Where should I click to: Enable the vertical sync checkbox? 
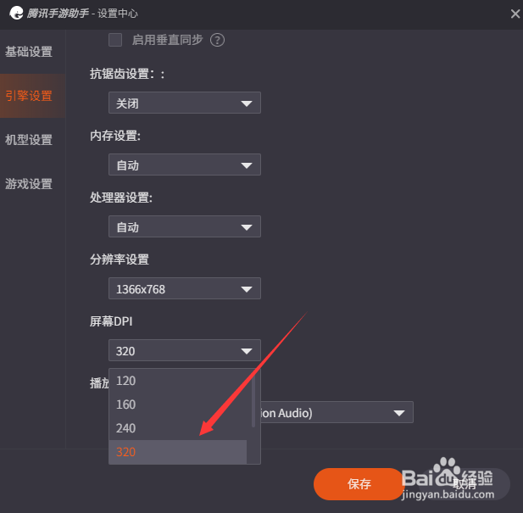click(115, 40)
